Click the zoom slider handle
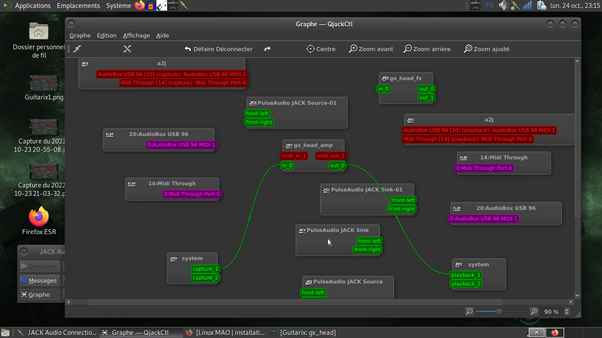Image resolution: width=602 pixels, height=338 pixels. [499, 312]
